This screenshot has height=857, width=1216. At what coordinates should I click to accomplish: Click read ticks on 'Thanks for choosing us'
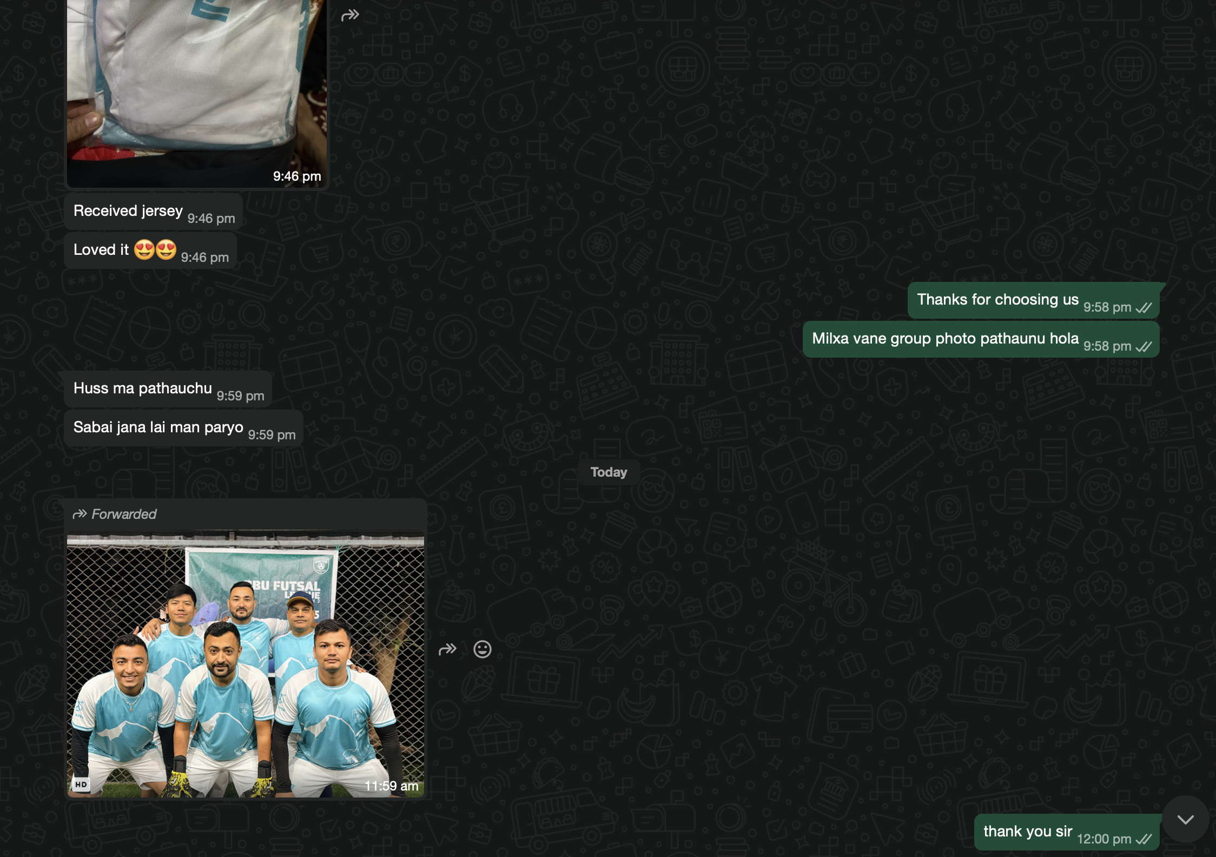point(1144,308)
